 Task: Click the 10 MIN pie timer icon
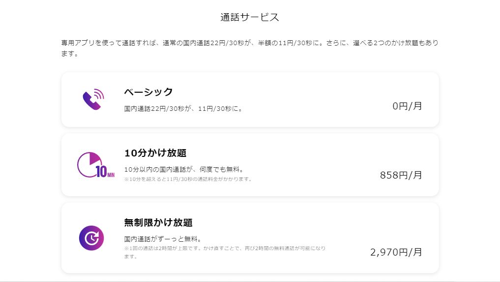pos(95,165)
